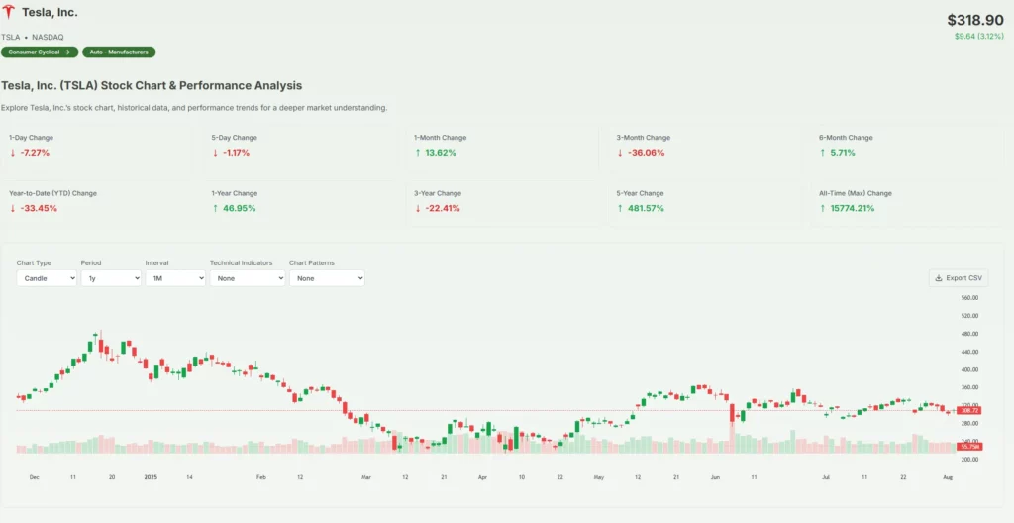
Task: Expand the Period dropdown set to 1y
Action: [x=110, y=278]
